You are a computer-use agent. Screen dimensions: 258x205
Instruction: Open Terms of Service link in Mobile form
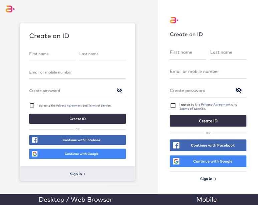coord(193,109)
